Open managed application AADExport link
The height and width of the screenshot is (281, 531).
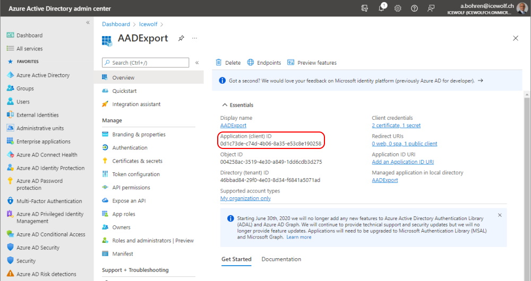pos(384,180)
